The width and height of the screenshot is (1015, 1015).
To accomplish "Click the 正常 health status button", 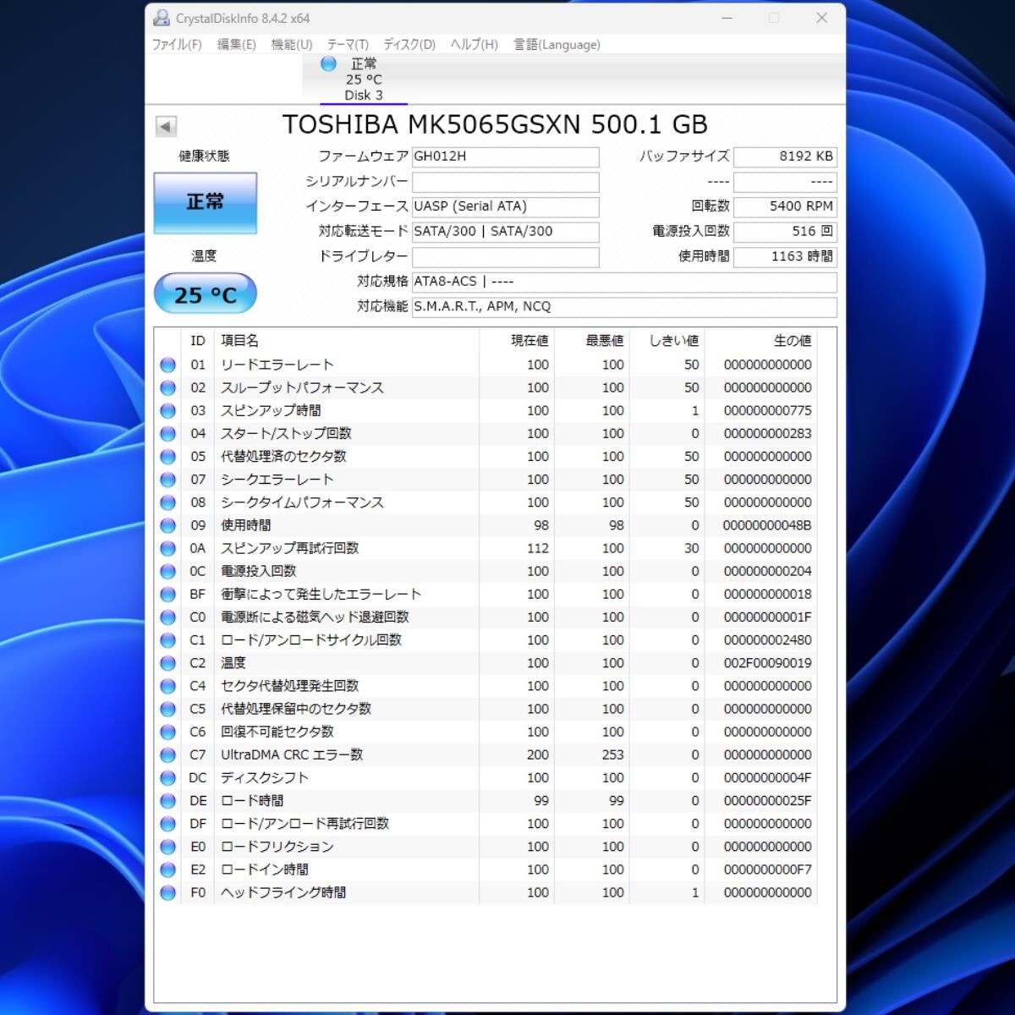I will [205, 203].
